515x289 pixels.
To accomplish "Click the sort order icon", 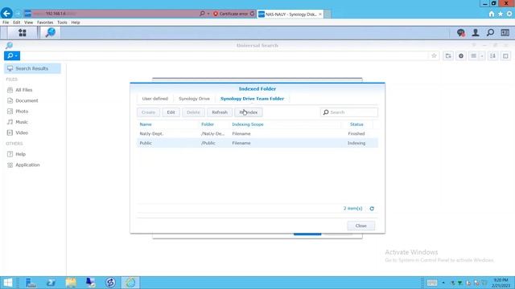I will point(492,56).
